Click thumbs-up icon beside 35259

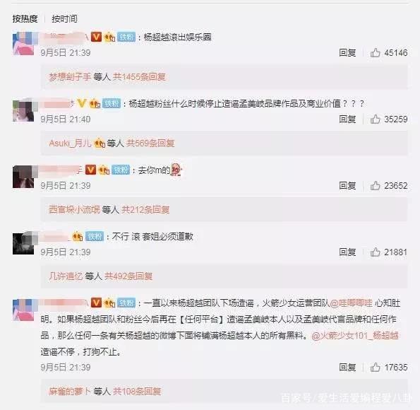[x=375, y=119]
